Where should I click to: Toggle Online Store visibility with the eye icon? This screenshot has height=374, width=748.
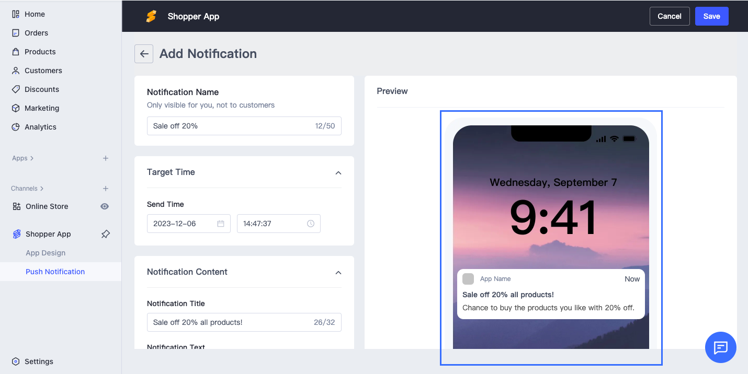[104, 206]
